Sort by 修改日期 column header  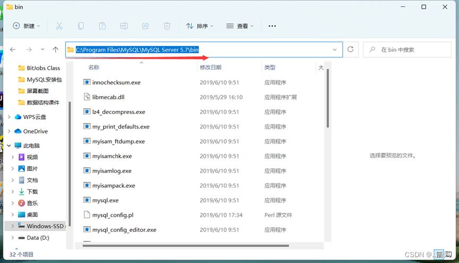(x=211, y=67)
